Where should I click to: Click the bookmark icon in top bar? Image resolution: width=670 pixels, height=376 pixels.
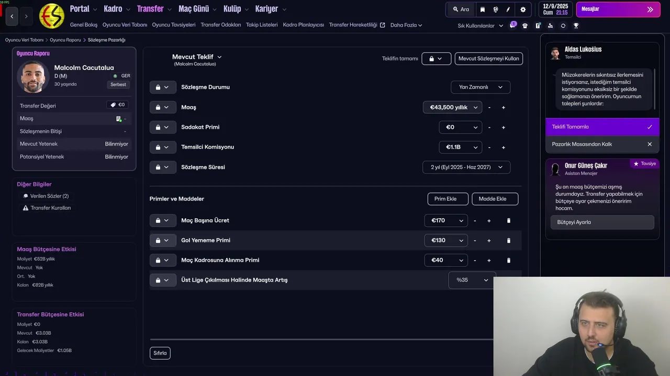[482, 9]
